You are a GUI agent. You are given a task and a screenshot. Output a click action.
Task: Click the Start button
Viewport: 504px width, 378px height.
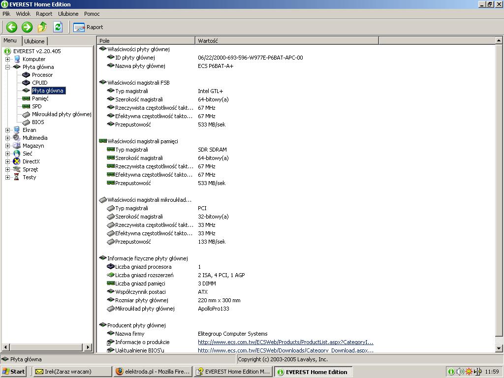[13, 372]
